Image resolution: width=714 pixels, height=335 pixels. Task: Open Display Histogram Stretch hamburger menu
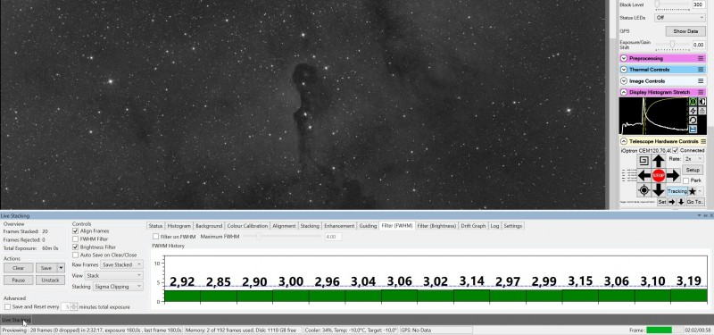(702, 92)
